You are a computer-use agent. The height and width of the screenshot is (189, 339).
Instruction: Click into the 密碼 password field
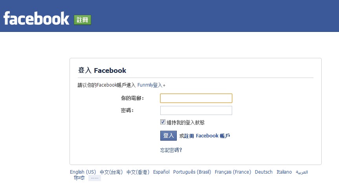point(196,111)
